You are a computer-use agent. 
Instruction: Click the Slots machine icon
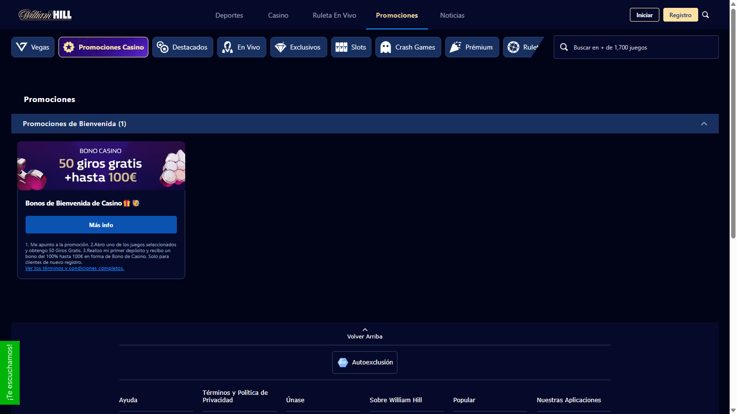(x=341, y=47)
